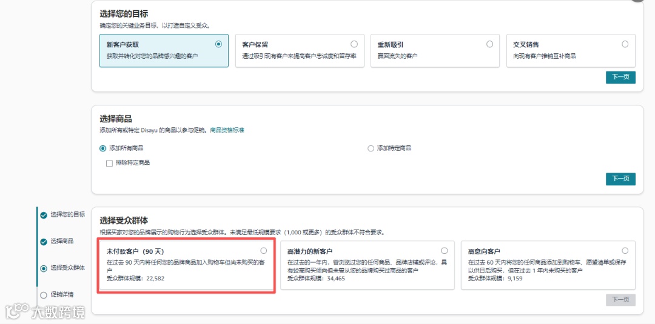Select the 新客户获取 goal radio button
Viewport: 655px width, 324px height.
[x=218, y=44]
